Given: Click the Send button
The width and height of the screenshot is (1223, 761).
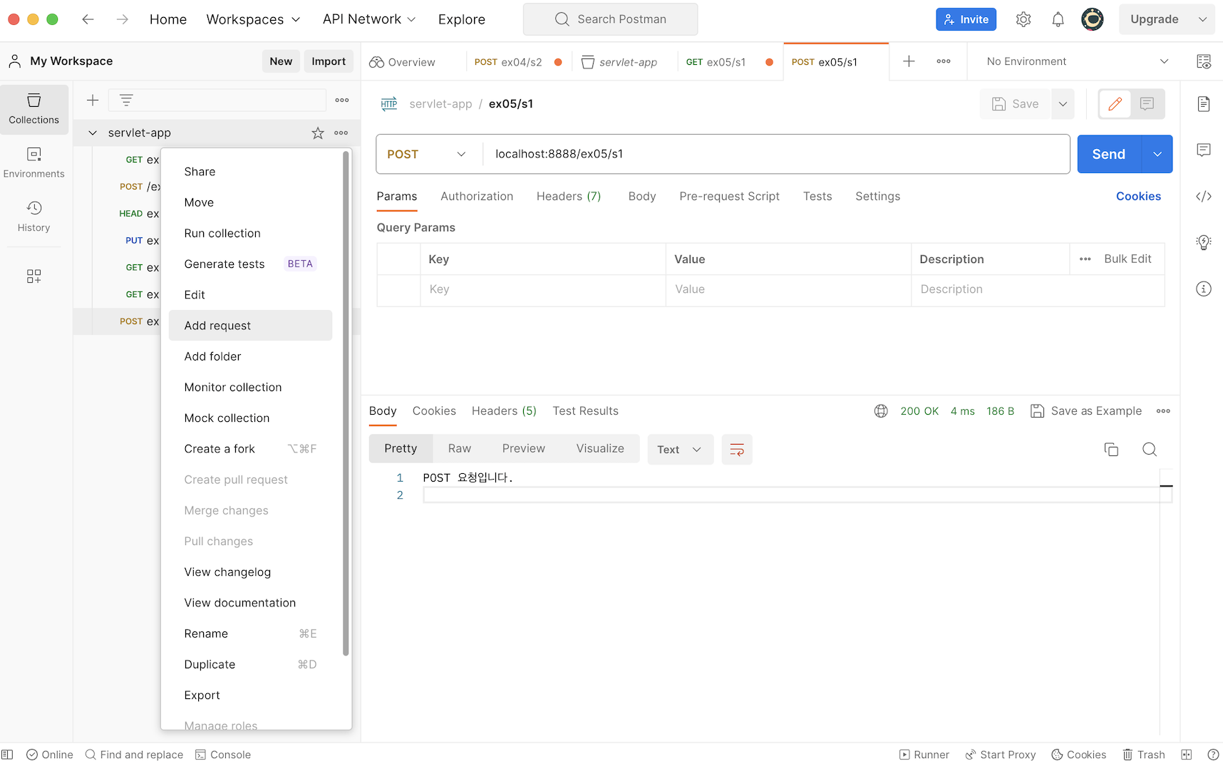Looking at the screenshot, I should coord(1109,154).
